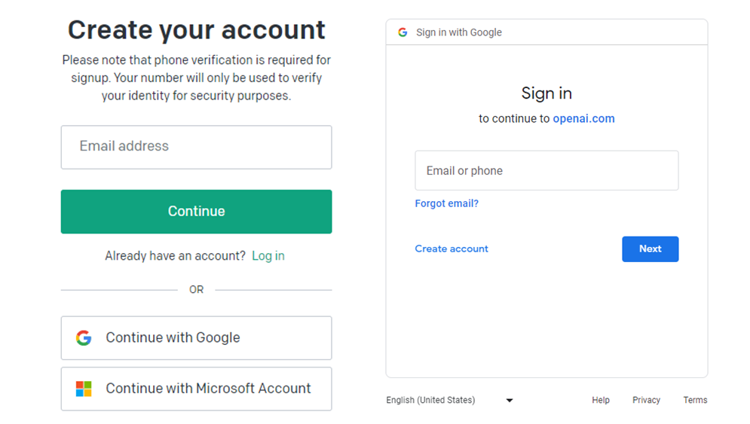Click the Create account link

[452, 249]
